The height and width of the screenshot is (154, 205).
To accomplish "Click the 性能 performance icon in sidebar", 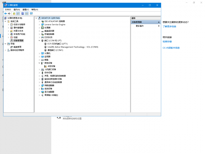I will click(x=11, y=37).
